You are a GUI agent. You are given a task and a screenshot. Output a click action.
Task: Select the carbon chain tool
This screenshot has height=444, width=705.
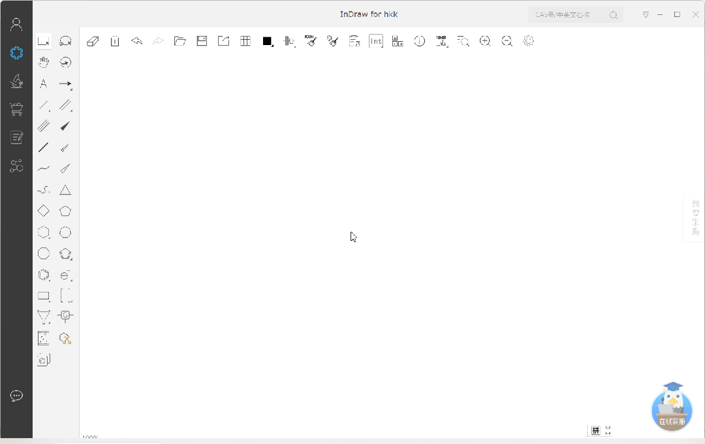click(44, 190)
